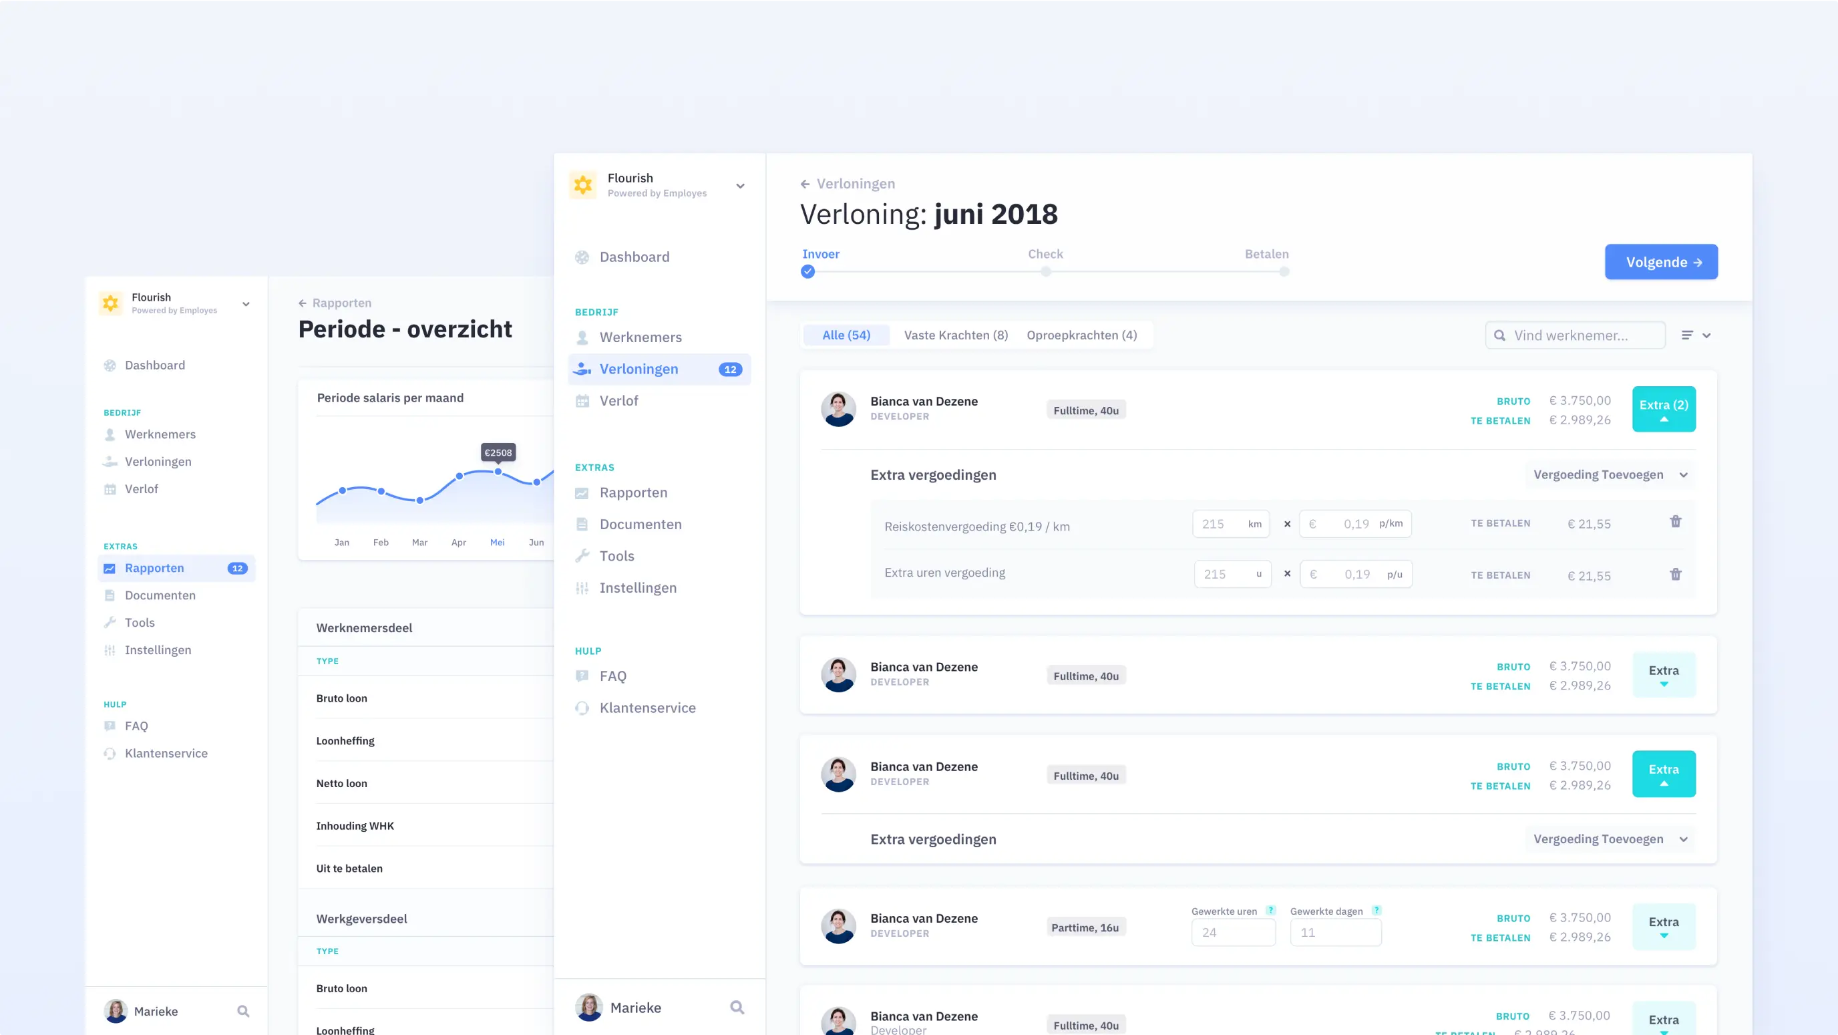The height and width of the screenshot is (1035, 1838).
Task: Click the Gewerkte dagen help icon
Action: tap(1376, 910)
